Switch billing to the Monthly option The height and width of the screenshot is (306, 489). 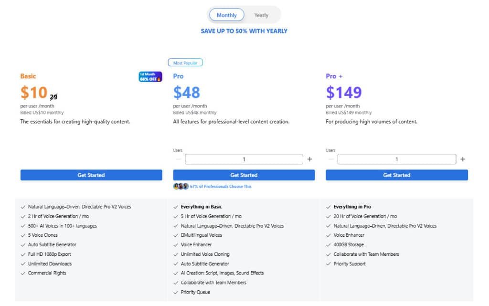226,15
